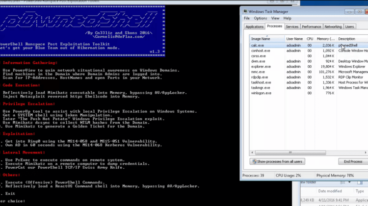Image resolution: width=368 pixels, height=206 pixels.
Task: Click the process list left scroll arrow
Action: 252,153
